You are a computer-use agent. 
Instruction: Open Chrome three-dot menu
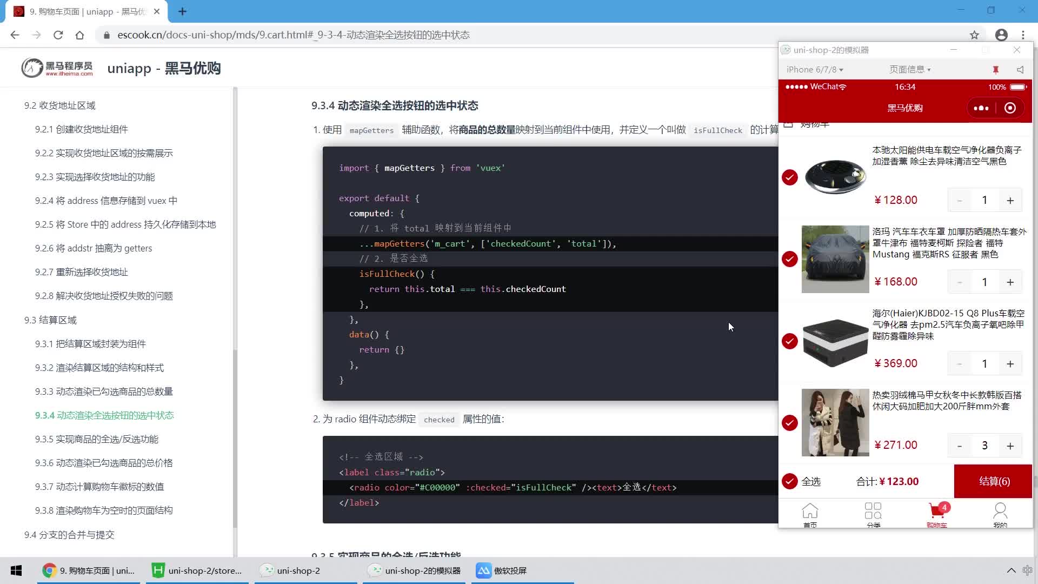tap(1023, 35)
